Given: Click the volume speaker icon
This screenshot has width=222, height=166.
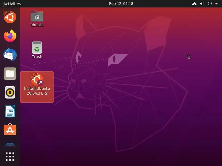Looking at the screenshot, I should point(202,4).
